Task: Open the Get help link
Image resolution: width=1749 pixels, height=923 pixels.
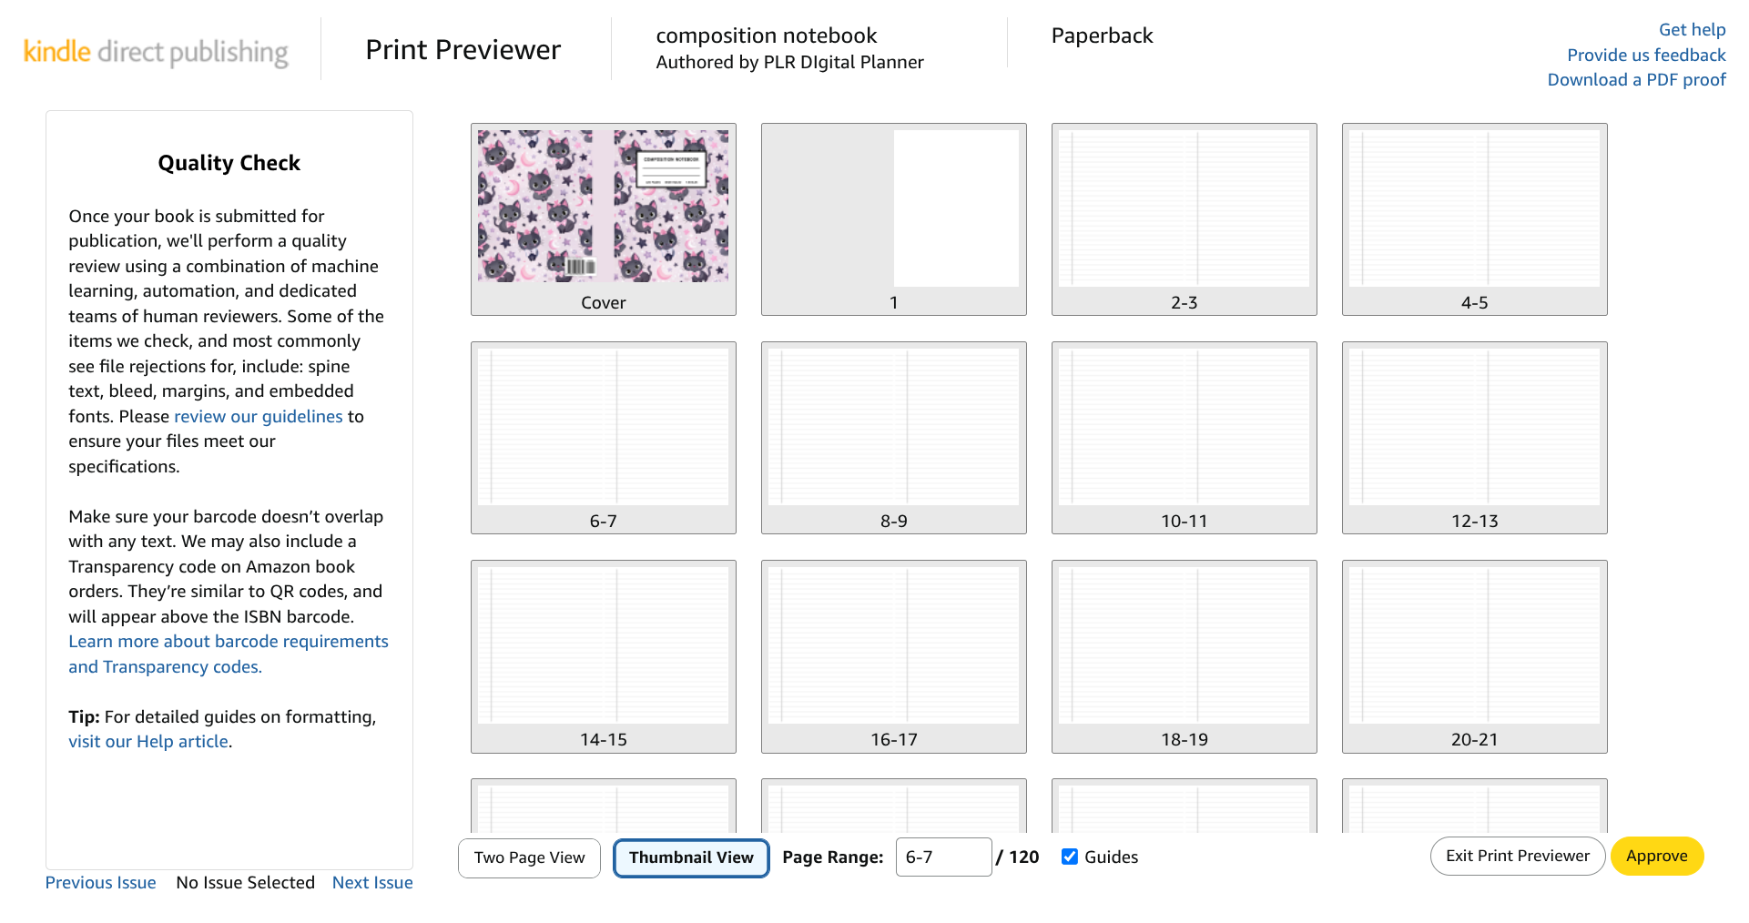Action: coord(1692,29)
